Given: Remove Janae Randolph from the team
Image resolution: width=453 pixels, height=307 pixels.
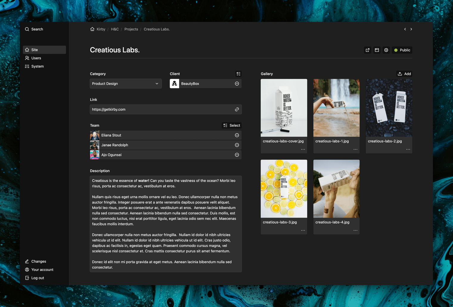Looking at the screenshot, I should (x=237, y=145).
